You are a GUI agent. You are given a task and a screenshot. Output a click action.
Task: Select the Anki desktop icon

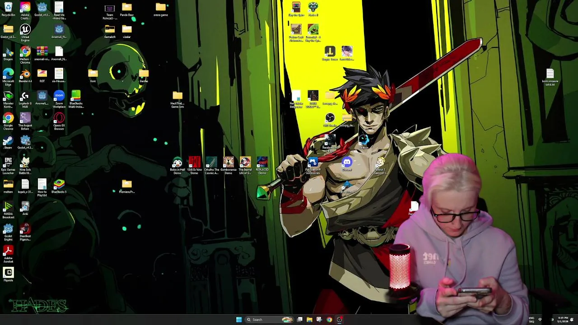pyautogui.click(x=25, y=209)
